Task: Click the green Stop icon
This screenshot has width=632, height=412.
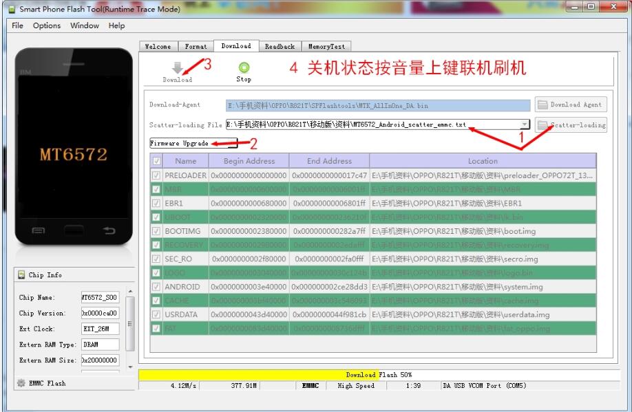Action: (x=244, y=67)
